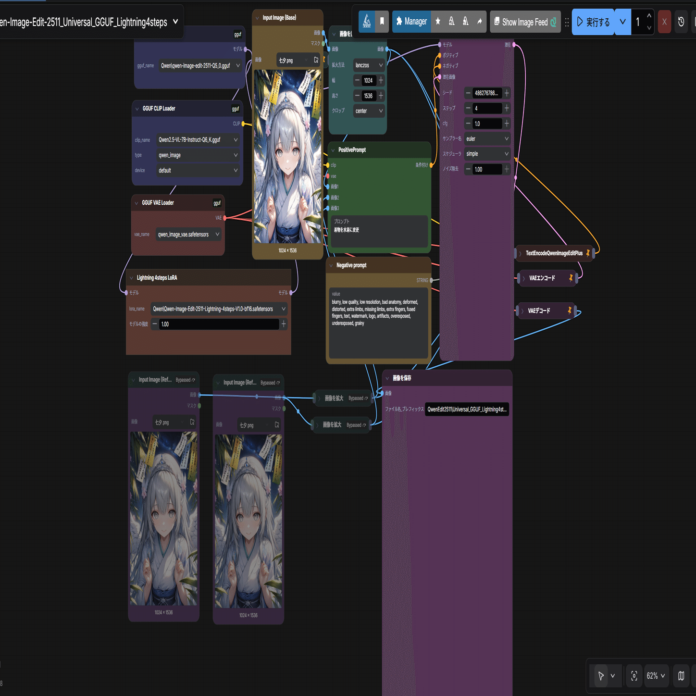This screenshot has height=696, width=696.
Task: Click the share workflow arrow icon
Action: [479, 21]
